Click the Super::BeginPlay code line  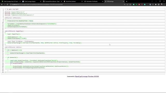tap(14, 34)
